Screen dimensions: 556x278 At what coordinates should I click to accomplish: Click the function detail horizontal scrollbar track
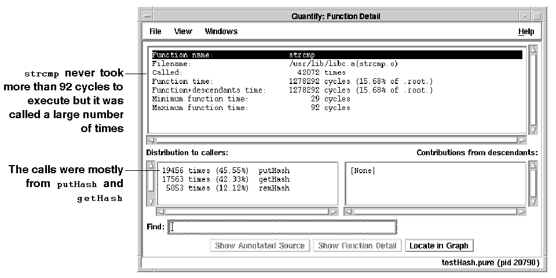click(336, 140)
